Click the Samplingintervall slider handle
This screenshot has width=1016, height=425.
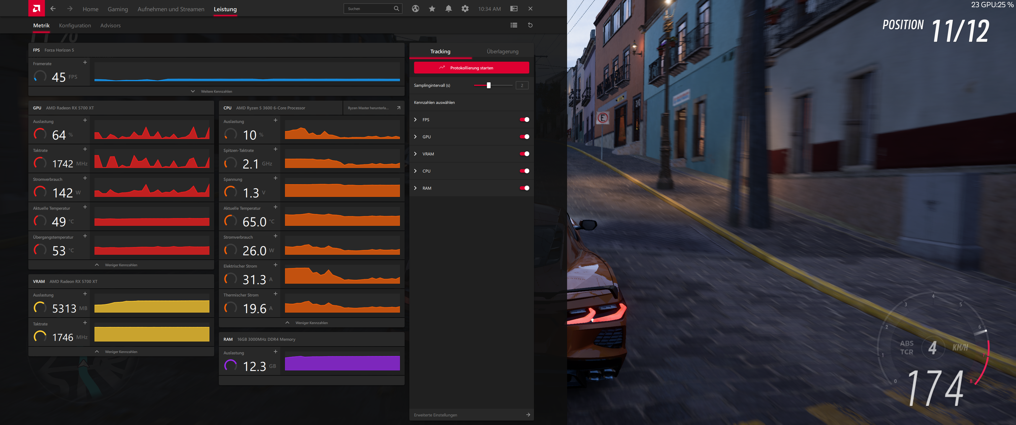(489, 85)
